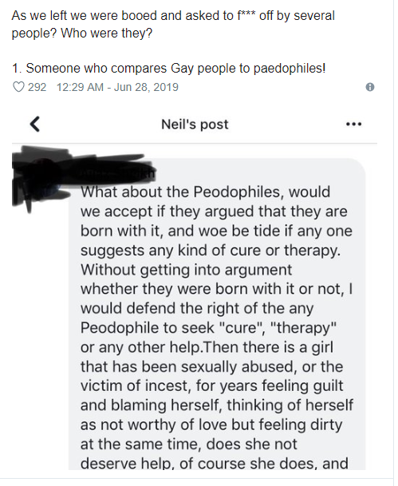Click the "Neil's post" header title

coord(195,124)
